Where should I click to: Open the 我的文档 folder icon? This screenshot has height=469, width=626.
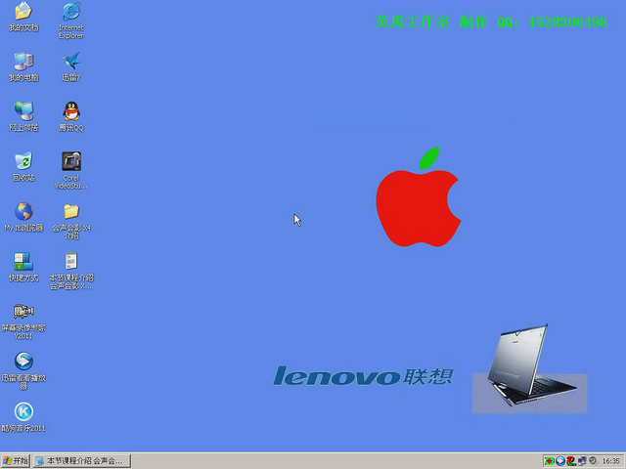click(x=23, y=17)
